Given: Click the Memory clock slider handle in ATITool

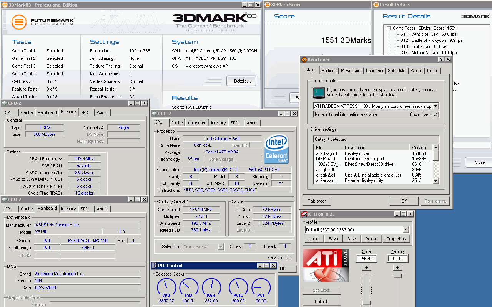Looking at the screenshot, I should coord(397,276).
